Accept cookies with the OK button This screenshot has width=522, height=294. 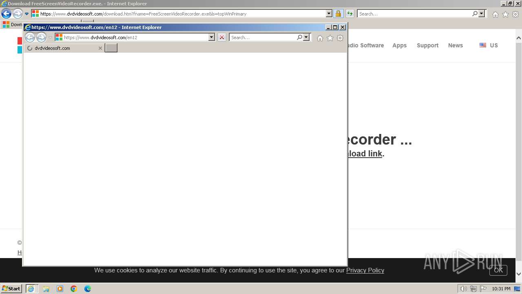pos(498,270)
